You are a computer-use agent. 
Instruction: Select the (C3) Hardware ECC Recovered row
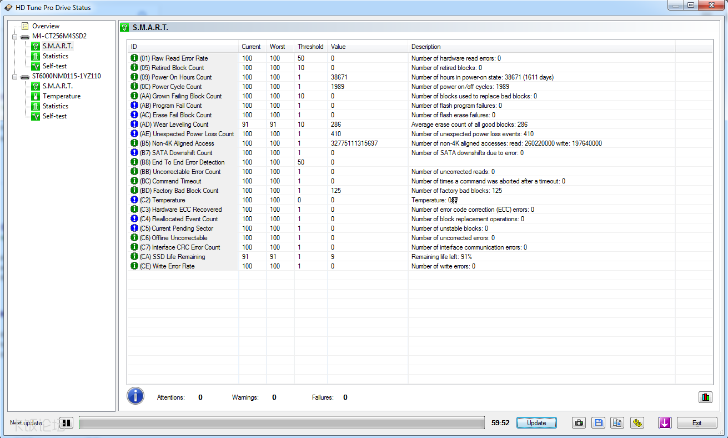tap(420, 209)
